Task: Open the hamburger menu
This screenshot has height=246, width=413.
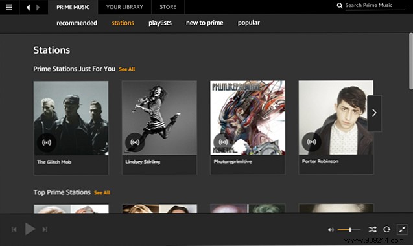Action: pos(9,7)
